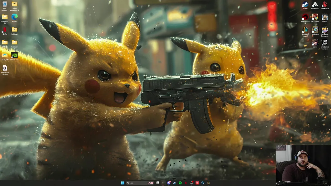Open the Car Dealer Simulator shortcut
Image resolution: width=331 pixels, height=186 pixels.
325,32
